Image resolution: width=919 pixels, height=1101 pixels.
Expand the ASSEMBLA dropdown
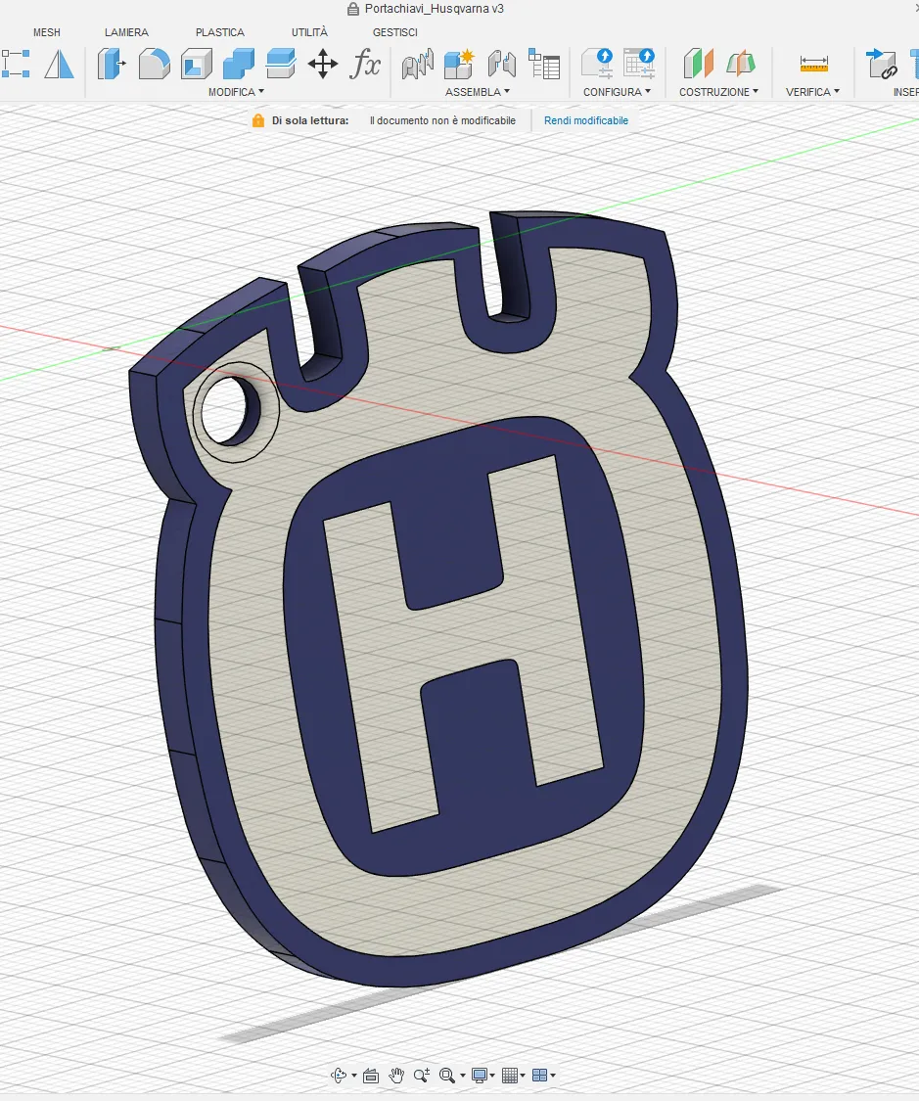coord(478,92)
